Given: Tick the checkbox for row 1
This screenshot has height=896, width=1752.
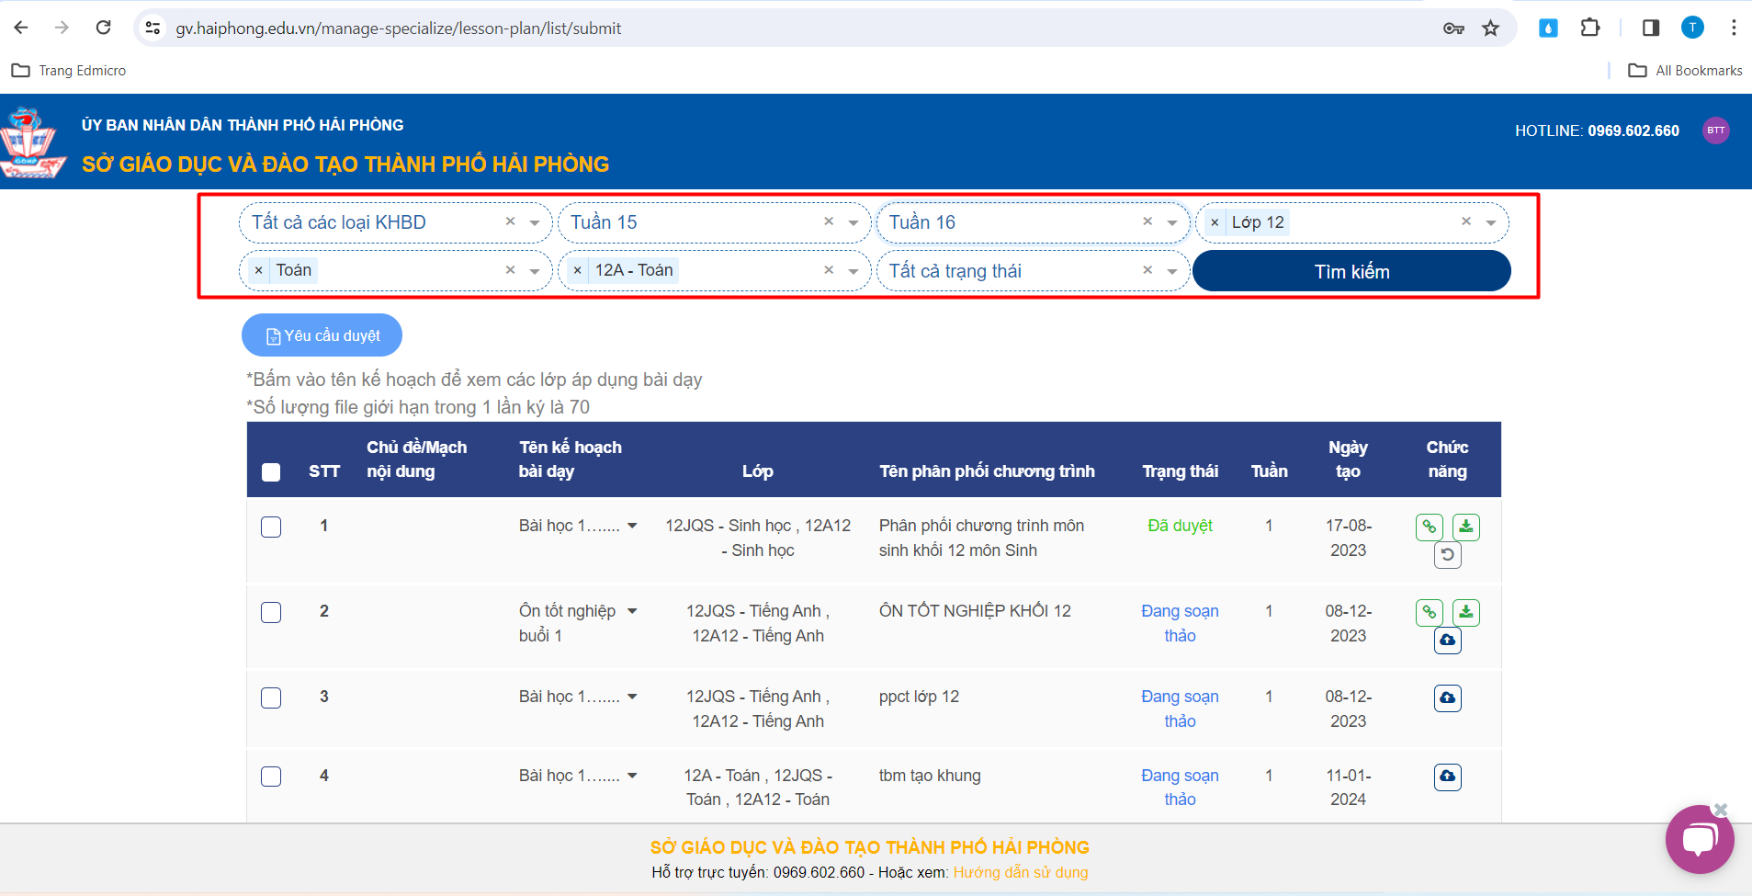Looking at the screenshot, I should 271,527.
